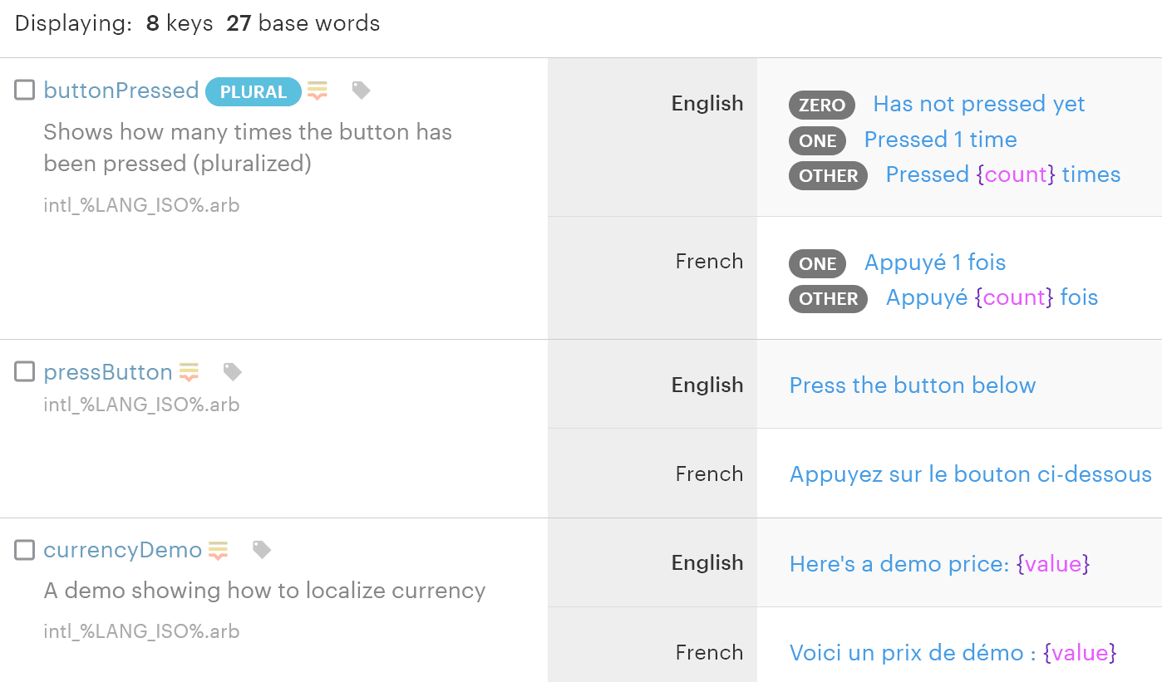
Task: Edit French translation "Appuyé 1 fois"
Action: (934, 262)
